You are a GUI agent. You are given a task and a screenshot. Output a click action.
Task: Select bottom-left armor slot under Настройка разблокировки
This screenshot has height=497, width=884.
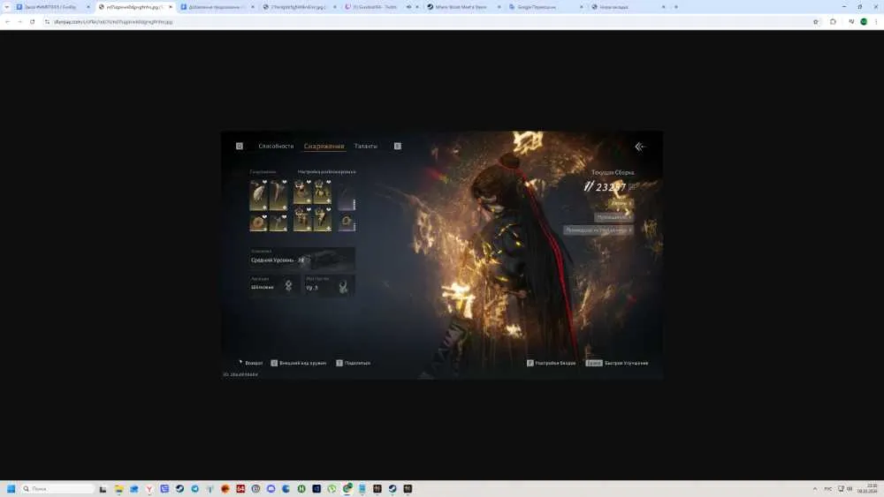[302, 219]
